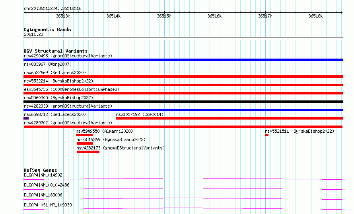The width and height of the screenshot is (354, 214).
Task: Click the 36517k ruler position
Action: (265, 16)
